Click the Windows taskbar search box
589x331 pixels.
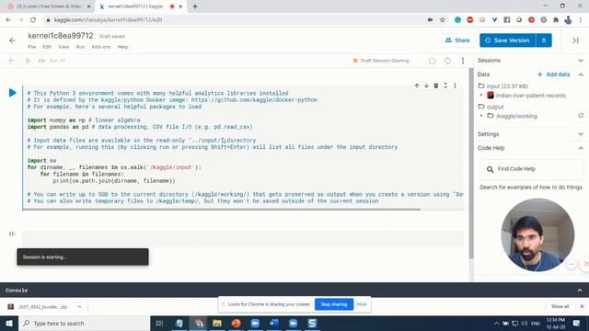tap(84, 323)
